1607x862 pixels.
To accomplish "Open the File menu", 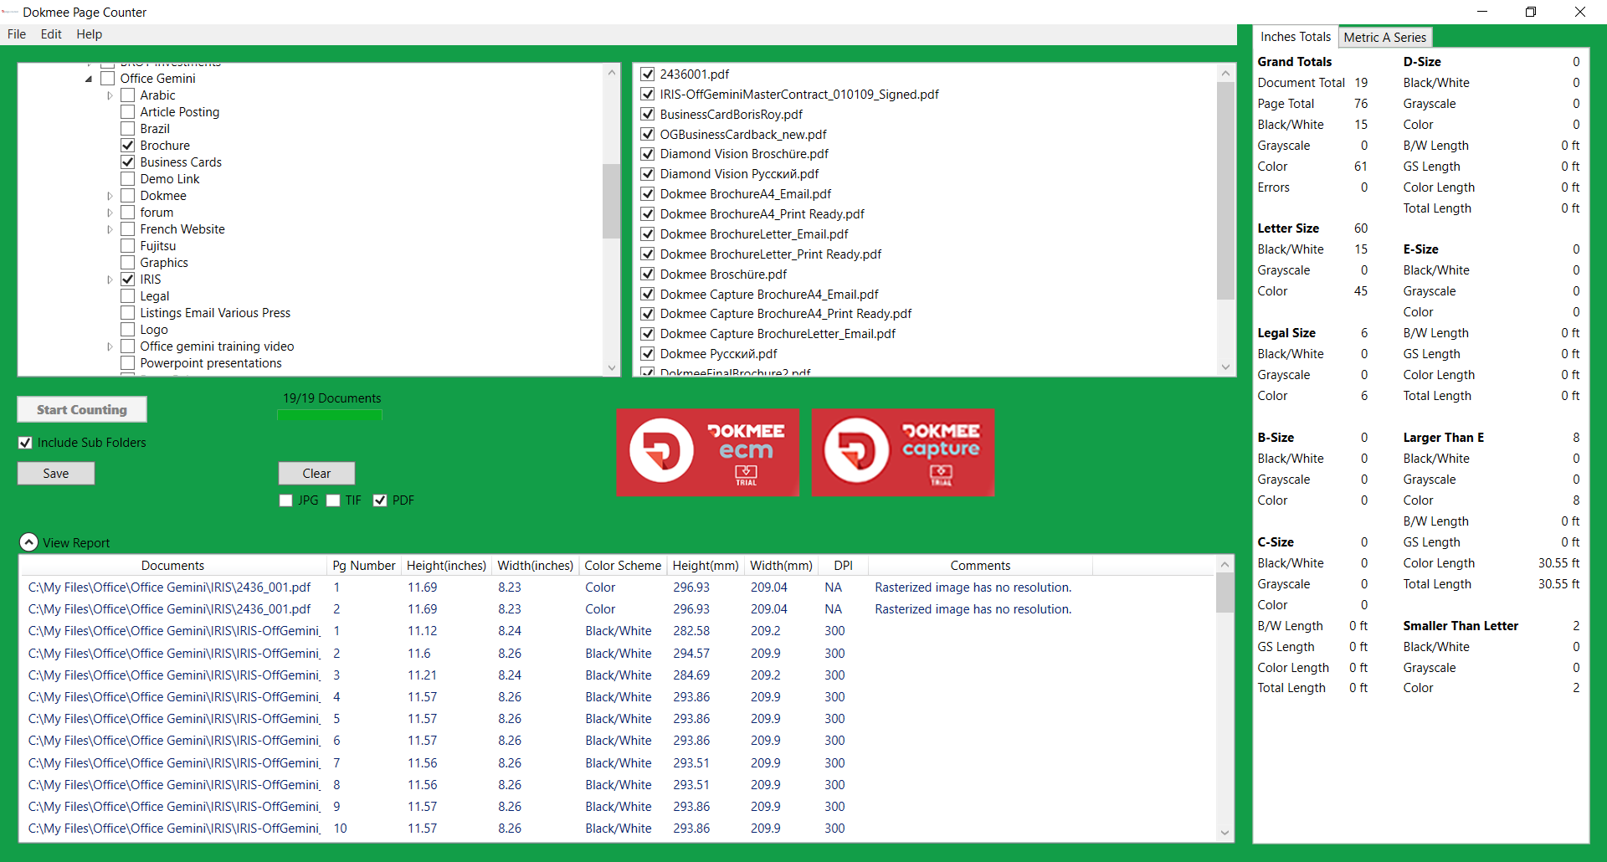I will click(17, 34).
